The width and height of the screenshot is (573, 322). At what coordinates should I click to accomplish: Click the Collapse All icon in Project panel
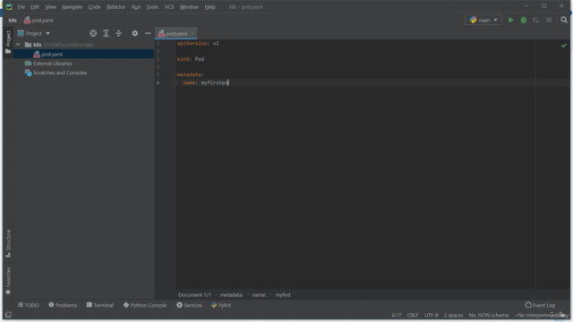point(118,33)
